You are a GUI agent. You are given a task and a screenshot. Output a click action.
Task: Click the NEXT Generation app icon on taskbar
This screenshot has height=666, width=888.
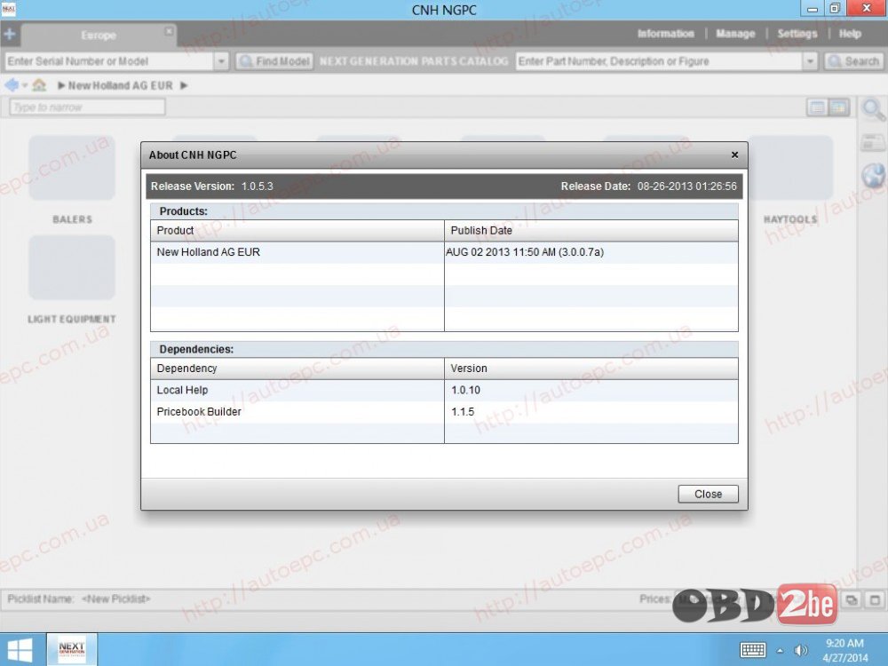pos(71,649)
